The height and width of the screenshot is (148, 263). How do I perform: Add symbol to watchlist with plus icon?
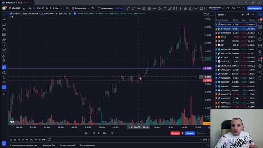point(243,15)
